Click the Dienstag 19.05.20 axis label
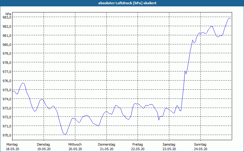Image resolution: width=244 pixels, height=152 pixels. [x=44, y=147]
